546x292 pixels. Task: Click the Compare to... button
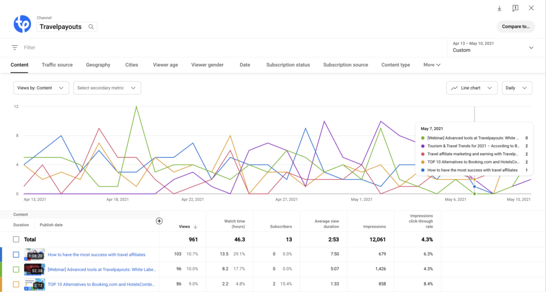click(516, 27)
